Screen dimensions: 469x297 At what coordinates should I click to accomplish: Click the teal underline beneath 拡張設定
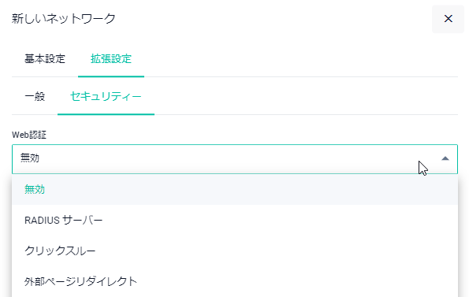111,76
